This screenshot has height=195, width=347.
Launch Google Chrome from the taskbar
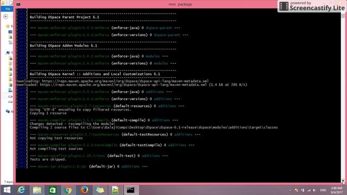pyautogui.click(x=68, y=190)
